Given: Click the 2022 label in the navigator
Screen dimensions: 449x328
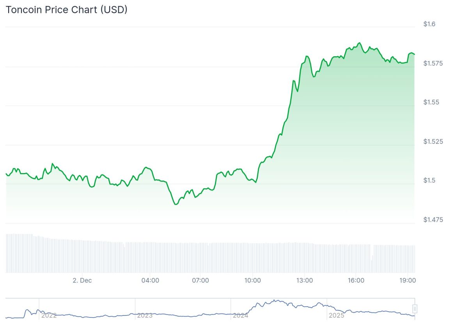Looking at the screenshot, I should [x=49, y=315].
